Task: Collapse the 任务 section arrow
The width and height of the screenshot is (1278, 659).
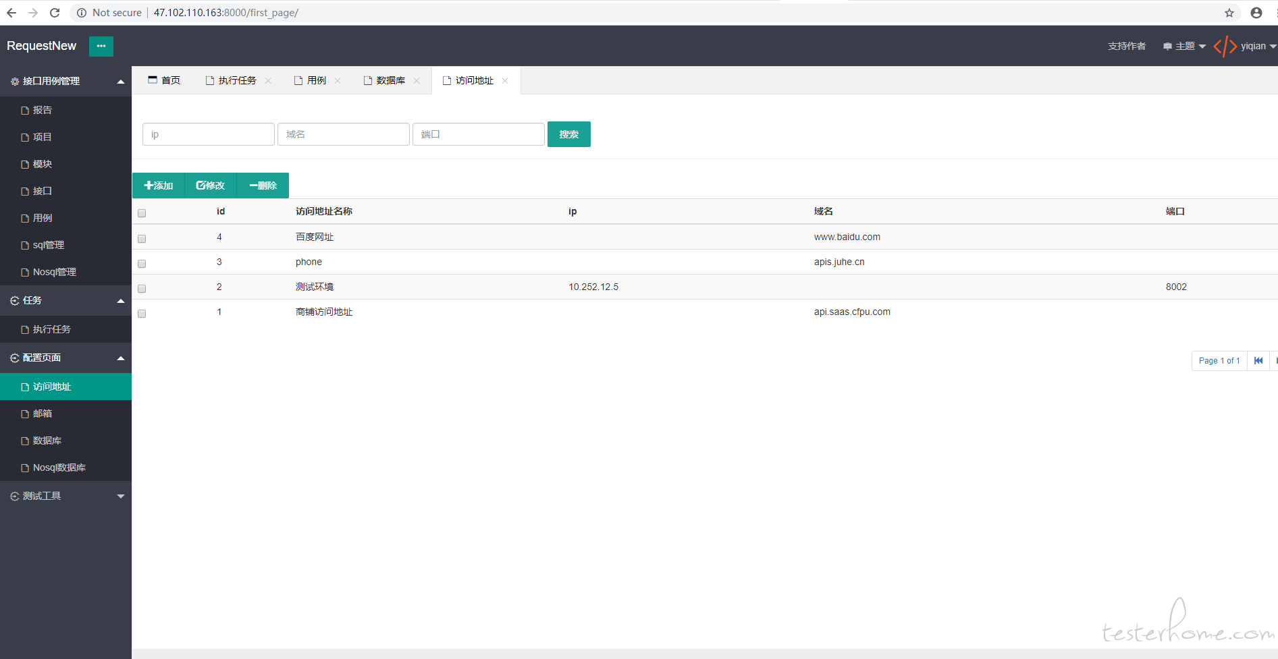Action: (x=121, y=301)
